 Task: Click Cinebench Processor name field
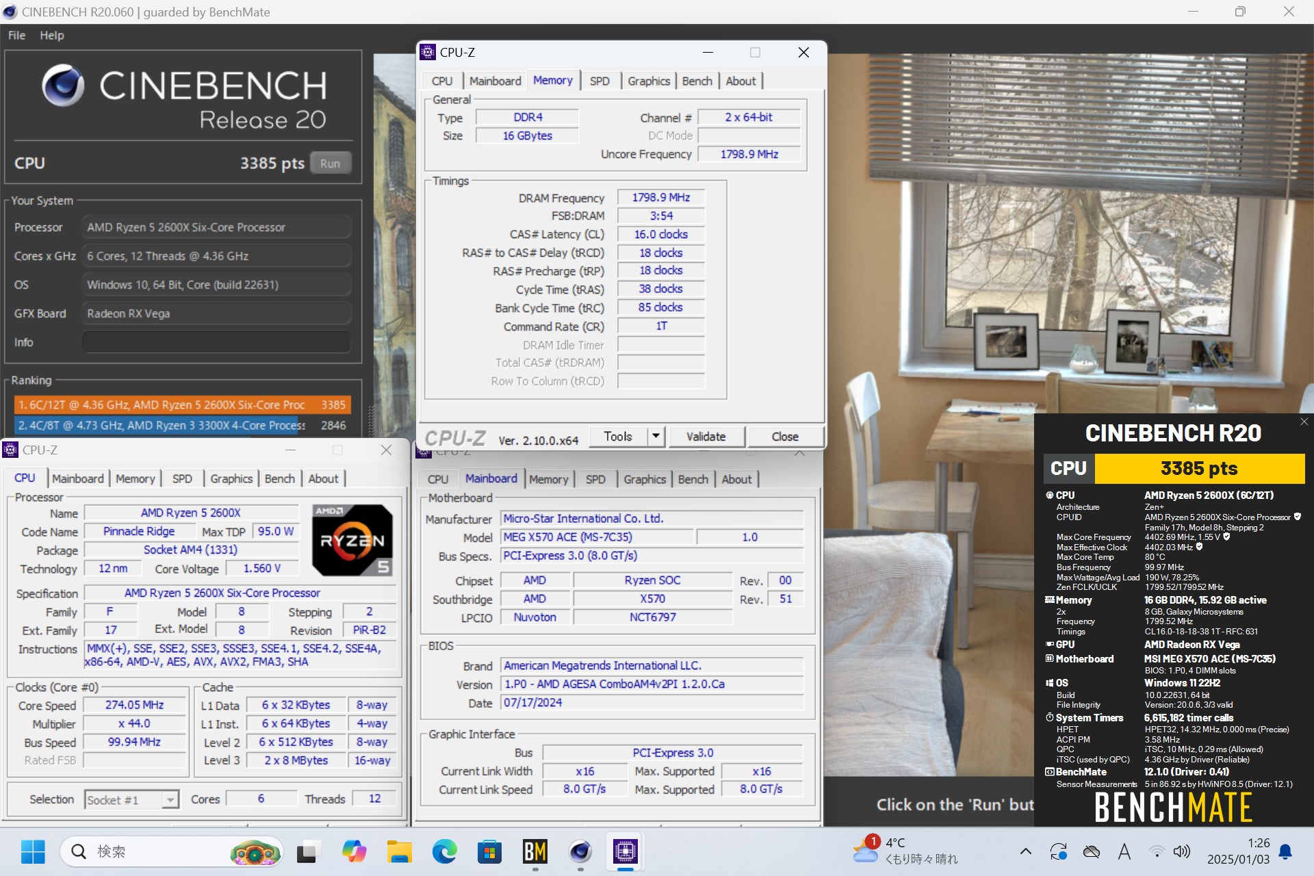[x=216, y=227]
